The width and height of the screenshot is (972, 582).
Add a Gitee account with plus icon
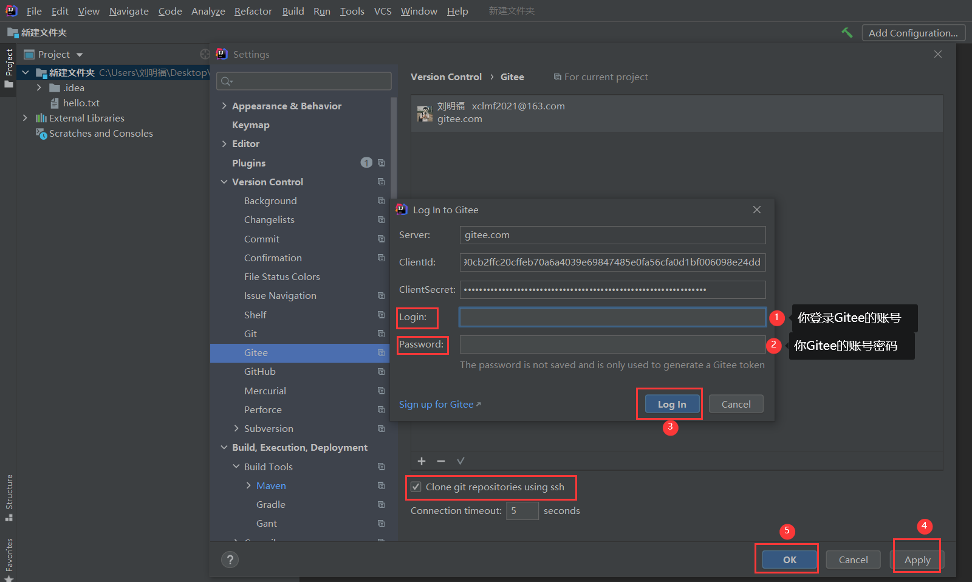pyautogui.click(x=422, y=461)
